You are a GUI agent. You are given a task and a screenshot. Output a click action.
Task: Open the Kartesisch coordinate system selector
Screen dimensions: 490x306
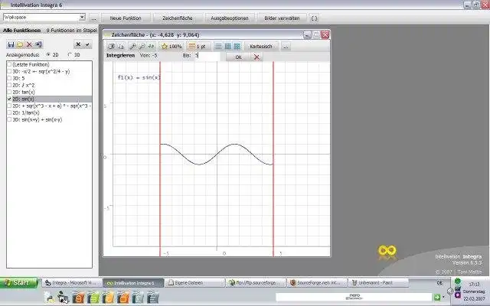click(261, 47)
